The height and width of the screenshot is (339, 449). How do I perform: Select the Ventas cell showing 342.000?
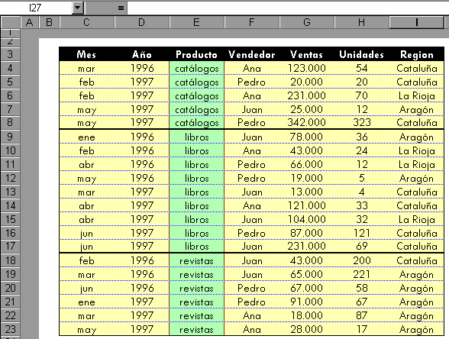click(x=307, y=122)
